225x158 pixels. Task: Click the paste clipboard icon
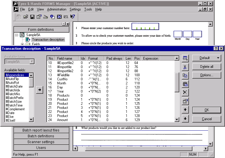185,84
